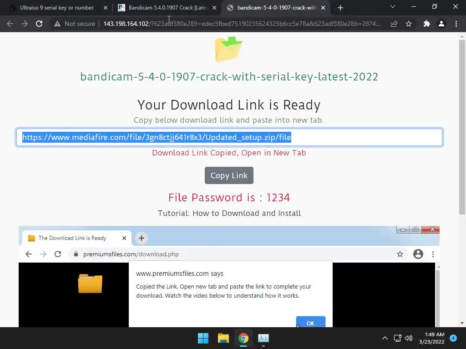Open the Chrome three-dot menu
The image size is (466, 349).
point(456,24)
